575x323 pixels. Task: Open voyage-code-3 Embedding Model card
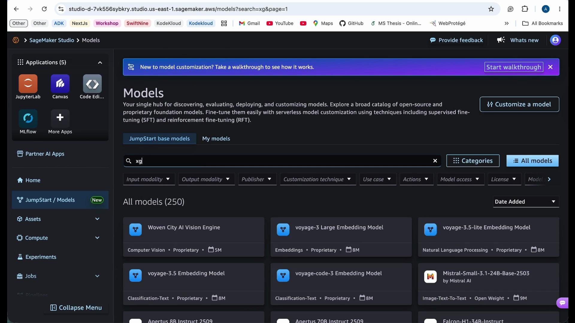tap(341, 284)
